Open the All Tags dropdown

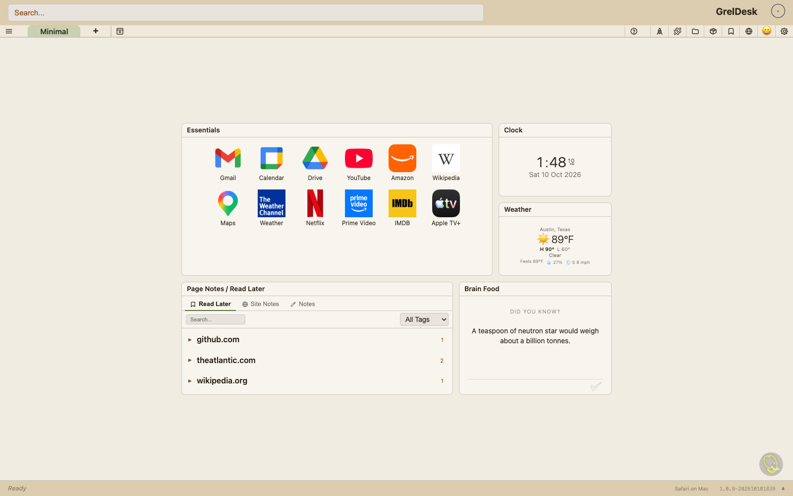424,319
